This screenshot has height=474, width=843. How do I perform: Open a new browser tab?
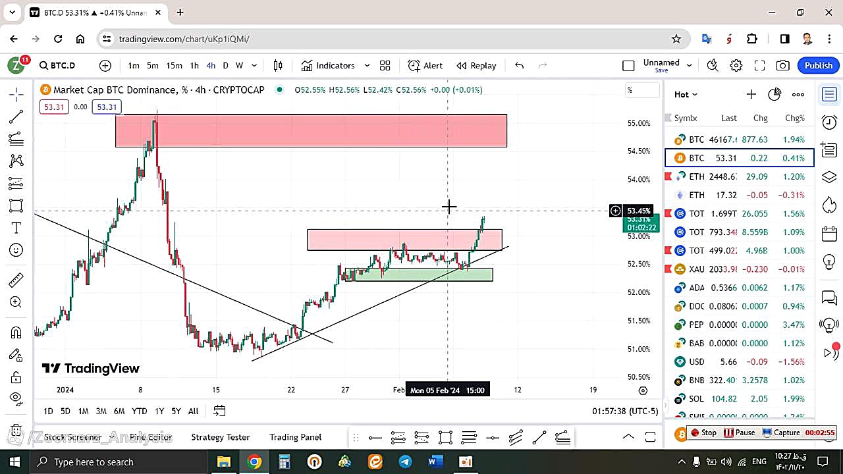click(x=180, y=13)
